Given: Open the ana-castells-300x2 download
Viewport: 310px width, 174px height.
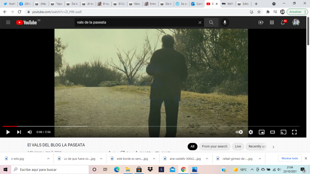Looking at the screenshot, I should (185, 159).
